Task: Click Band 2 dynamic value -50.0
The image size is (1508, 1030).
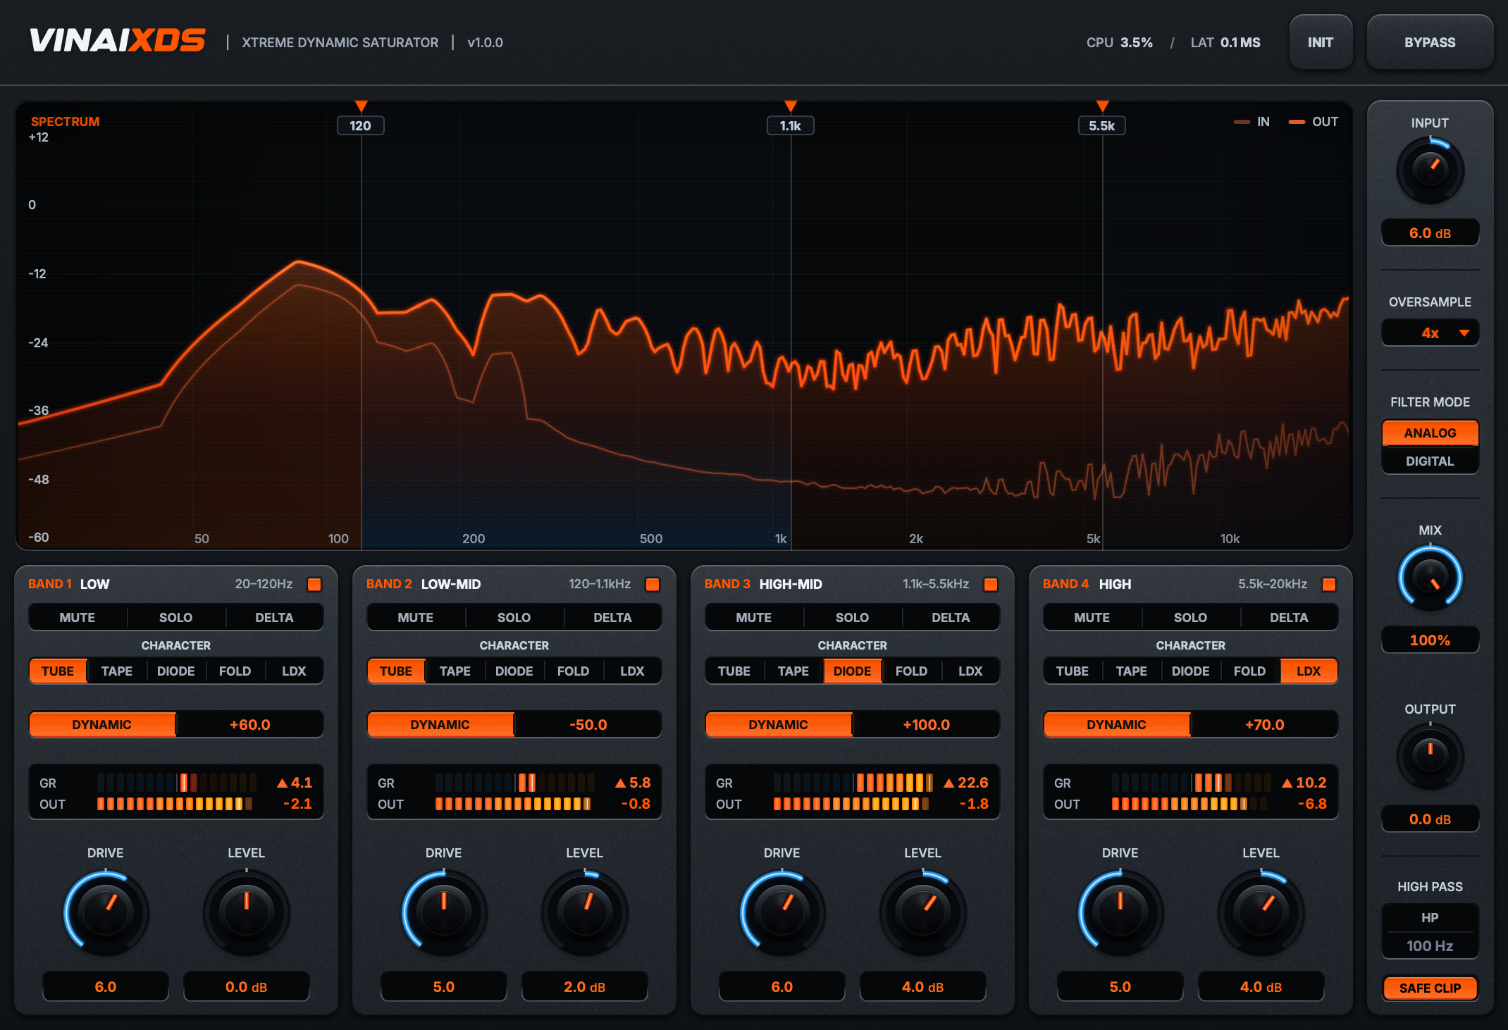Action: tap(588, 724)
